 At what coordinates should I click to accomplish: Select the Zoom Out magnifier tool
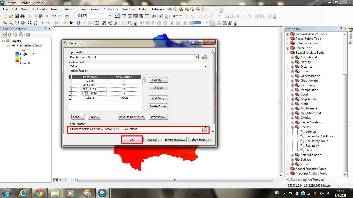pyautogui.click(x=11, y=23)
